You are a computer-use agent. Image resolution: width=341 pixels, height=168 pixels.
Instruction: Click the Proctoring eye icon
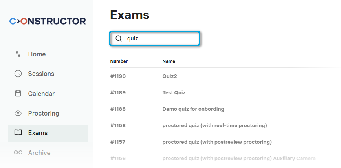[x=18, y=113]
